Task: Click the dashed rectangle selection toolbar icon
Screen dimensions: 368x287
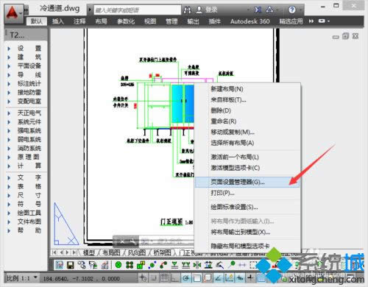Action: tap(252, 265)
